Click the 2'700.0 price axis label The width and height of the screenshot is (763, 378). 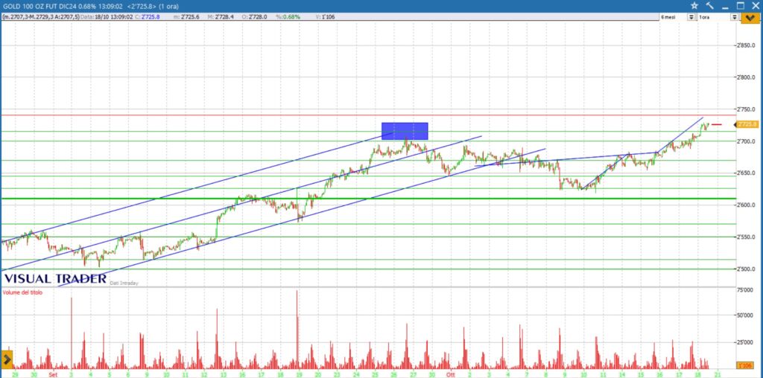[745, 141]
